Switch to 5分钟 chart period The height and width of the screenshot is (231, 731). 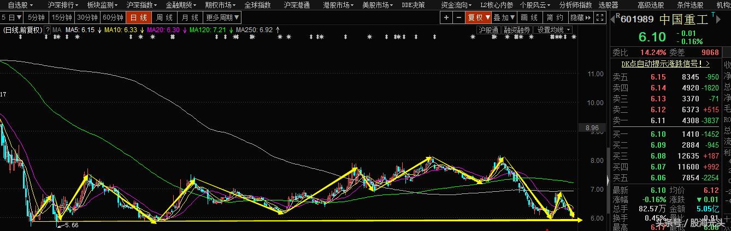point(37,17)
